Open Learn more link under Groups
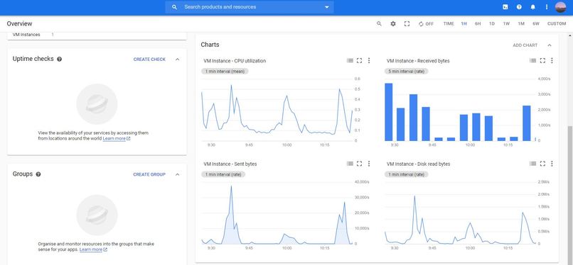Image resolution: width=573 pixels, height=265 pixels. (x=94, y=249)
